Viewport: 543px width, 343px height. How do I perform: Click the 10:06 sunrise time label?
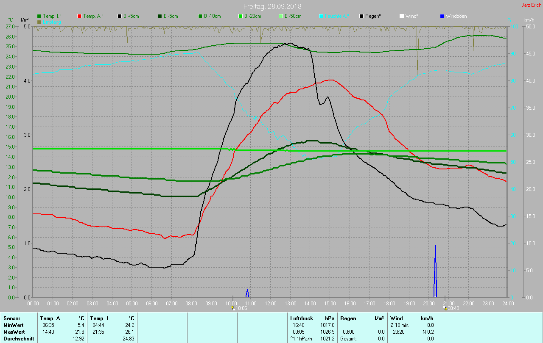[x=241, y=308]
